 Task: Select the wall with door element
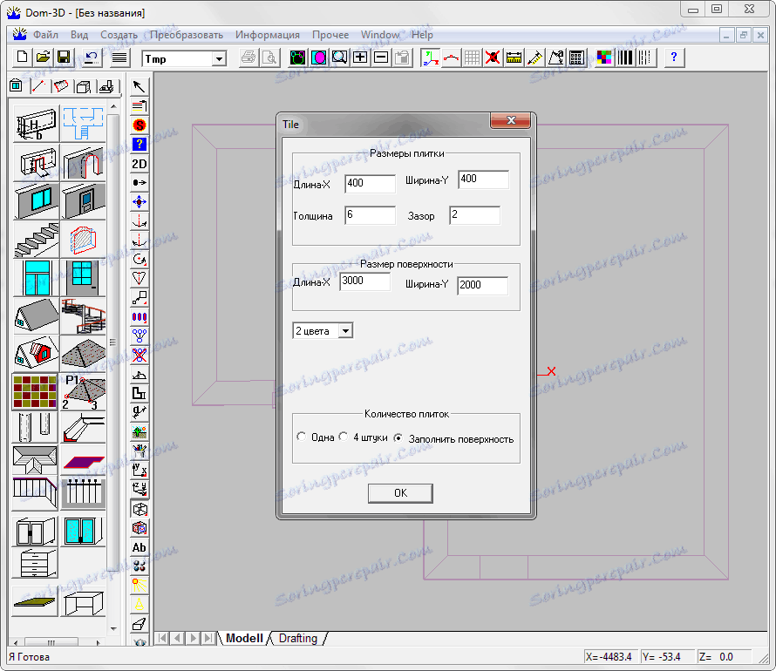83,200
